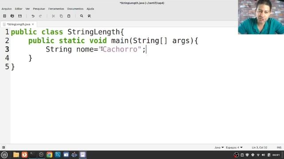
Task: Click the keyword void on line 2
Action: [98, 41]
